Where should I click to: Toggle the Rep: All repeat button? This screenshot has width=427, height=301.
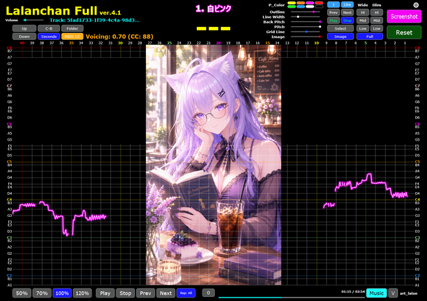tap(186, 293)
